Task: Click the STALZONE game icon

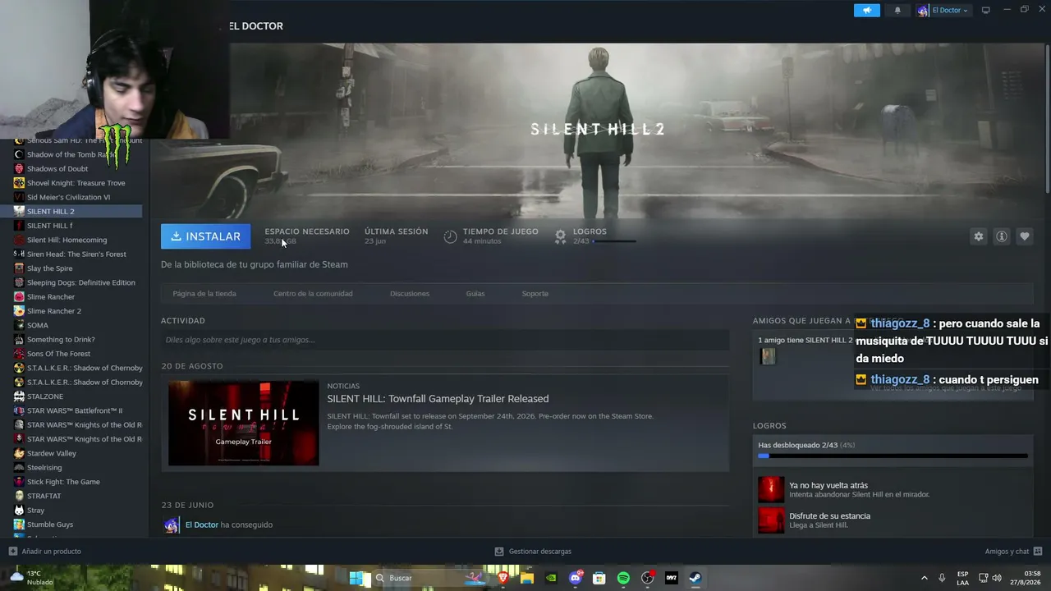Action: pyautogui.click(x=19, y=396)
